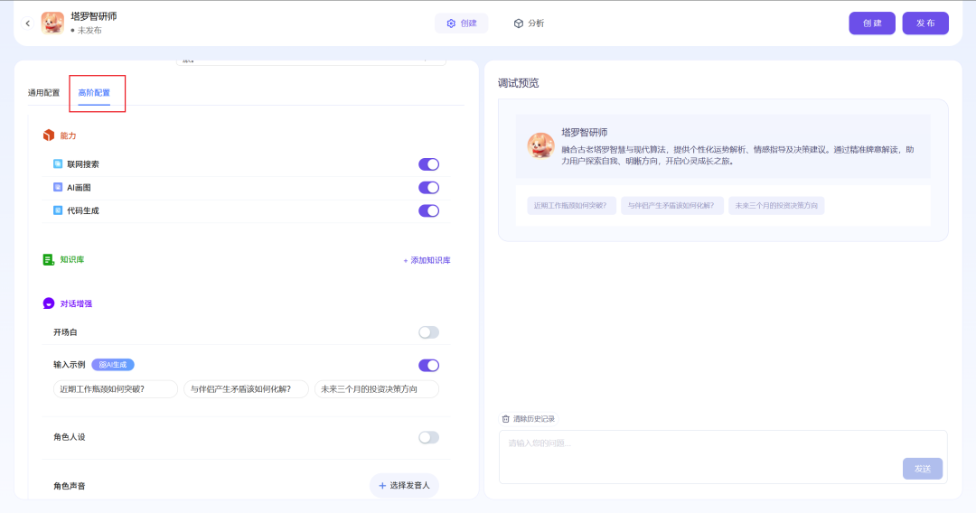Click the purple 对话增强 chat icon

pyautogui.click(x=49, y=303)
